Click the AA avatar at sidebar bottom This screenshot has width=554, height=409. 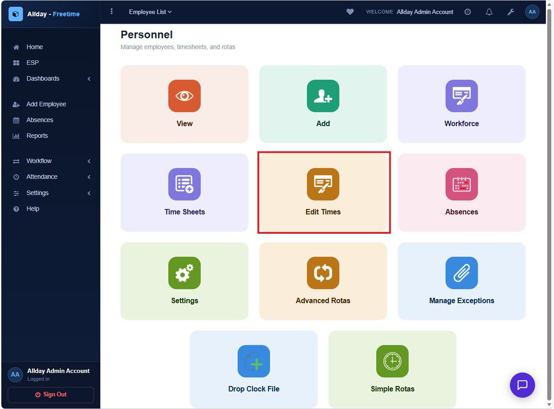point(15,375)
